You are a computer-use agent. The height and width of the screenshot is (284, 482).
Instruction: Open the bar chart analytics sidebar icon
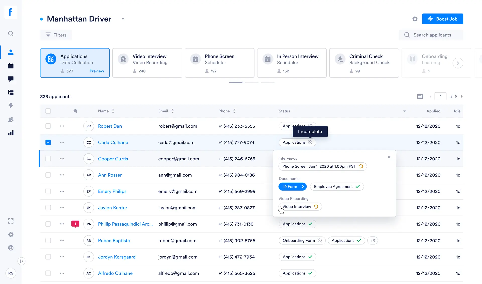(x=11, y=133)
